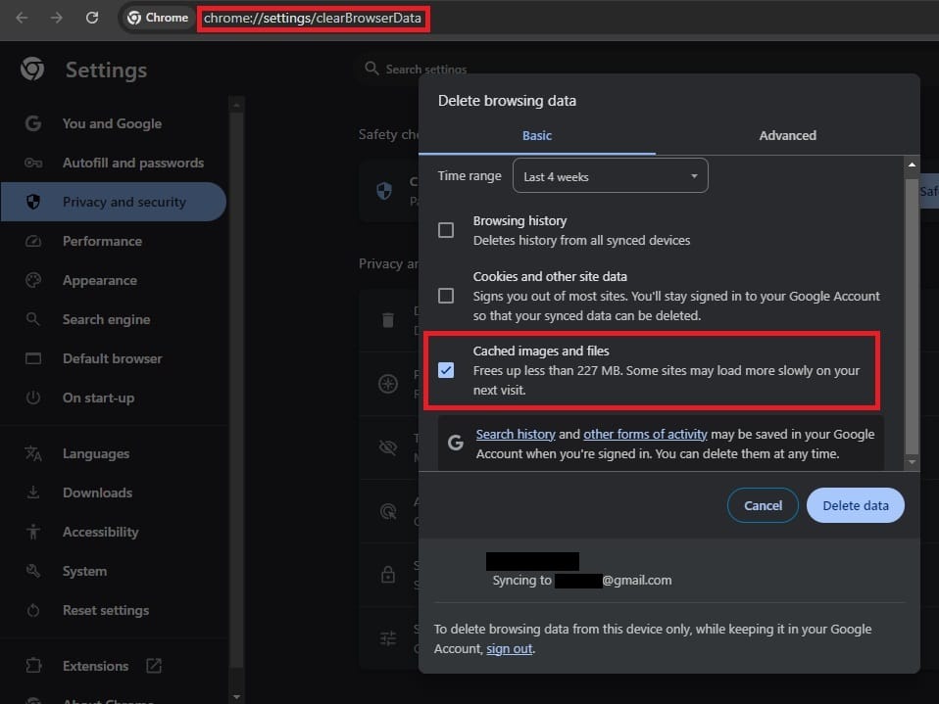This screenshot has width=939, height=704.
Task: Click the chrome://settings/clearBrowserData address bar
Action: coord(312,18)
